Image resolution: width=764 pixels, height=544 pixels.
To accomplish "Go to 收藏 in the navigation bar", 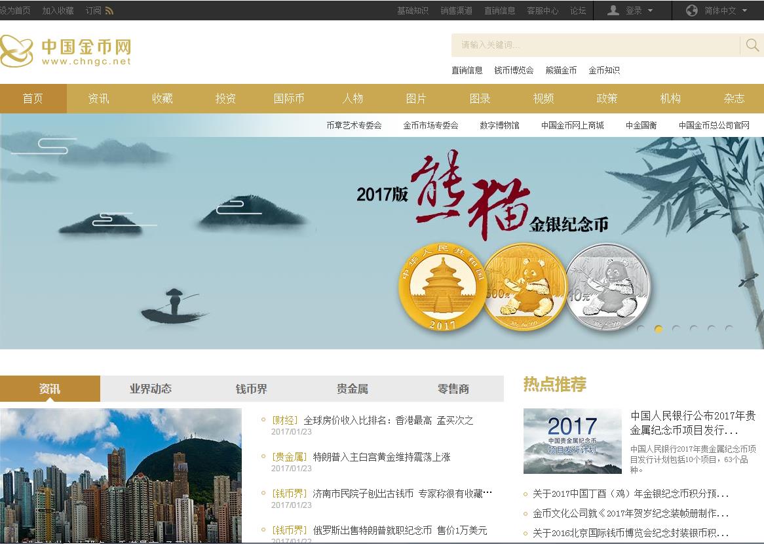I will [x=162, y=98].
